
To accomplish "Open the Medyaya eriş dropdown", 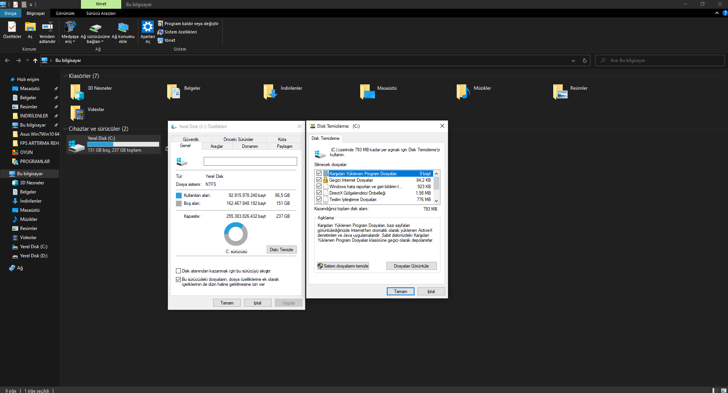I will (70, 32).
